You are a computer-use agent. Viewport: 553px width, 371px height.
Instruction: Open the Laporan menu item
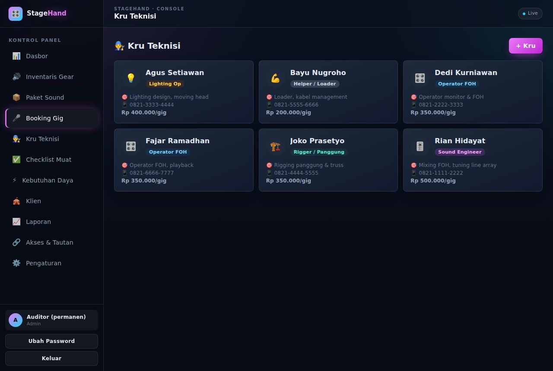pyautogui.click(x=52, y=222)
